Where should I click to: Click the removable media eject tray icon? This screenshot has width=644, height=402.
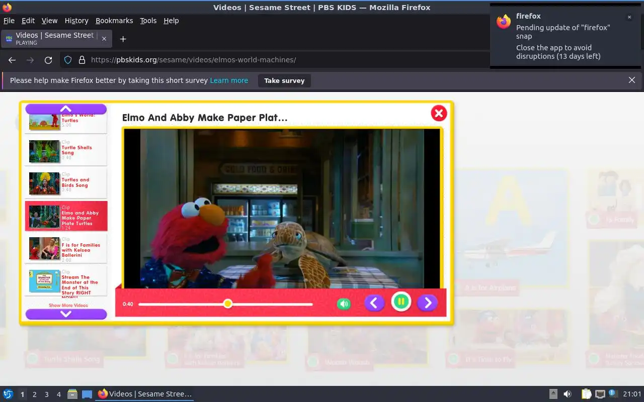point(553,394)
